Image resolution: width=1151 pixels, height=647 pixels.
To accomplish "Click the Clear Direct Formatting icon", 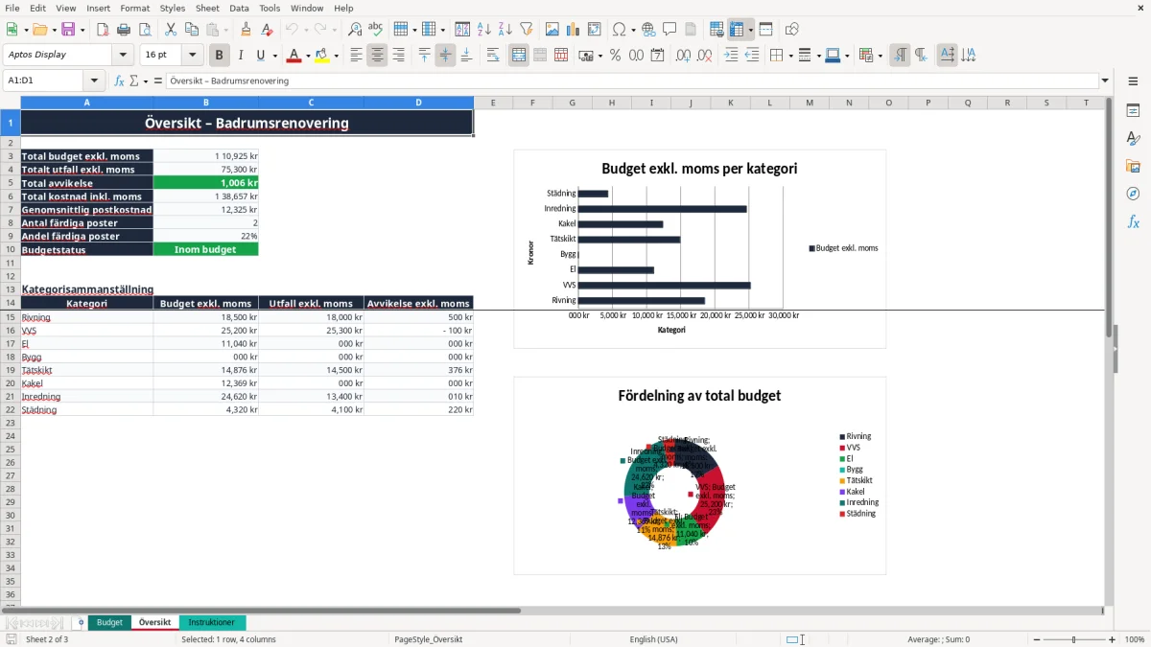I will pyautogui.click(x=267, y=30).
